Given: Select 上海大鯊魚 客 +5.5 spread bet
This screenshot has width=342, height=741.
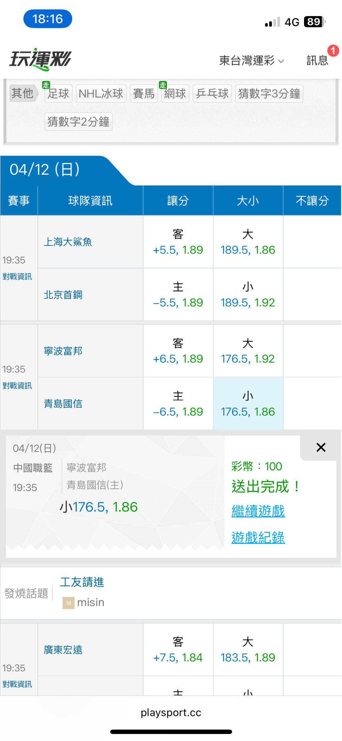Looking at the screenshot, I should pos(178,242).
